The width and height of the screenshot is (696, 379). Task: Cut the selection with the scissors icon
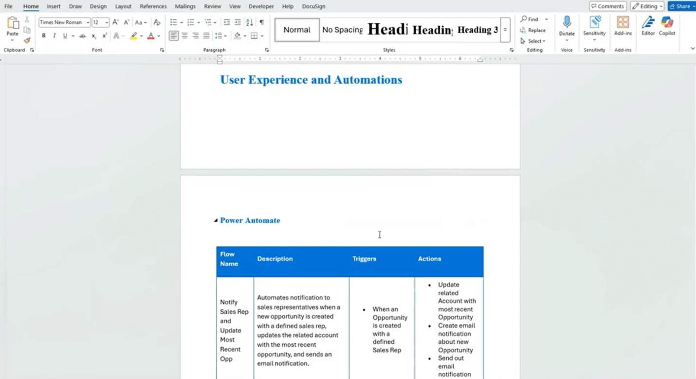(27, 19)
